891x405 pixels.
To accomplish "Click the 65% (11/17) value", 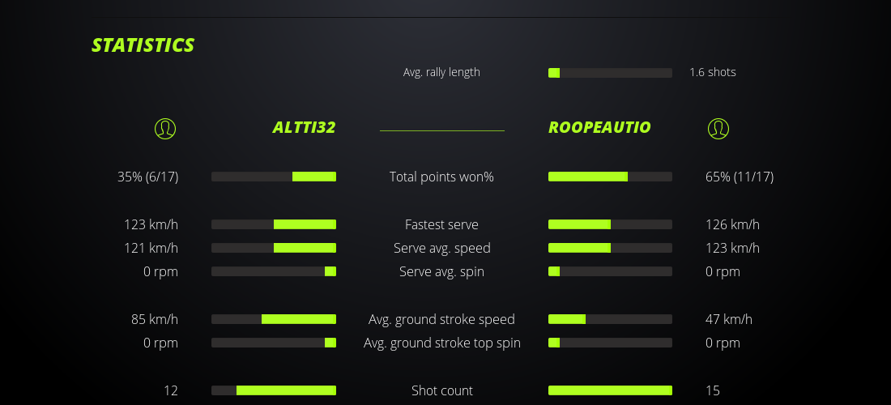I will pyautogui.click(x=740, y=177).
